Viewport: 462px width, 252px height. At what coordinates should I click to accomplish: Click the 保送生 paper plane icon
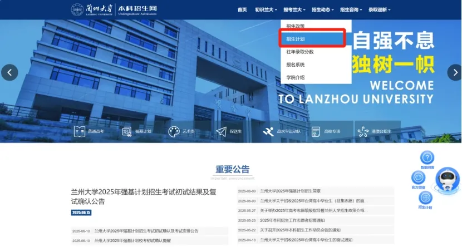coord(222,132)
